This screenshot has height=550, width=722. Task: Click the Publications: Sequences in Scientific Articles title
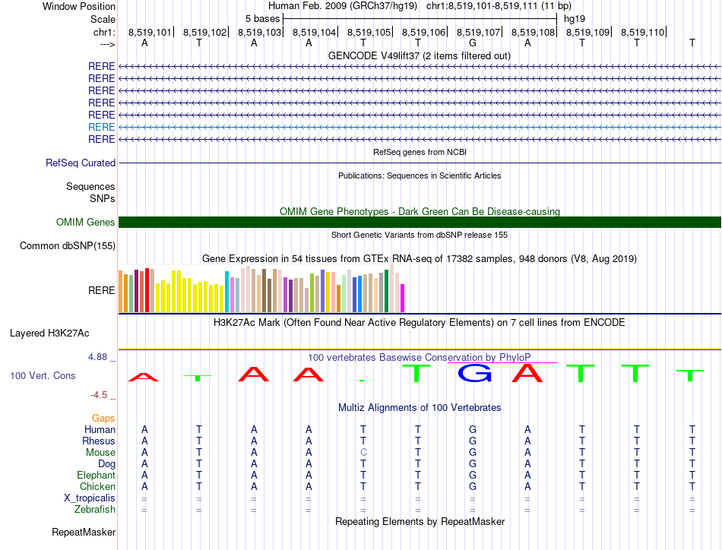420,175
